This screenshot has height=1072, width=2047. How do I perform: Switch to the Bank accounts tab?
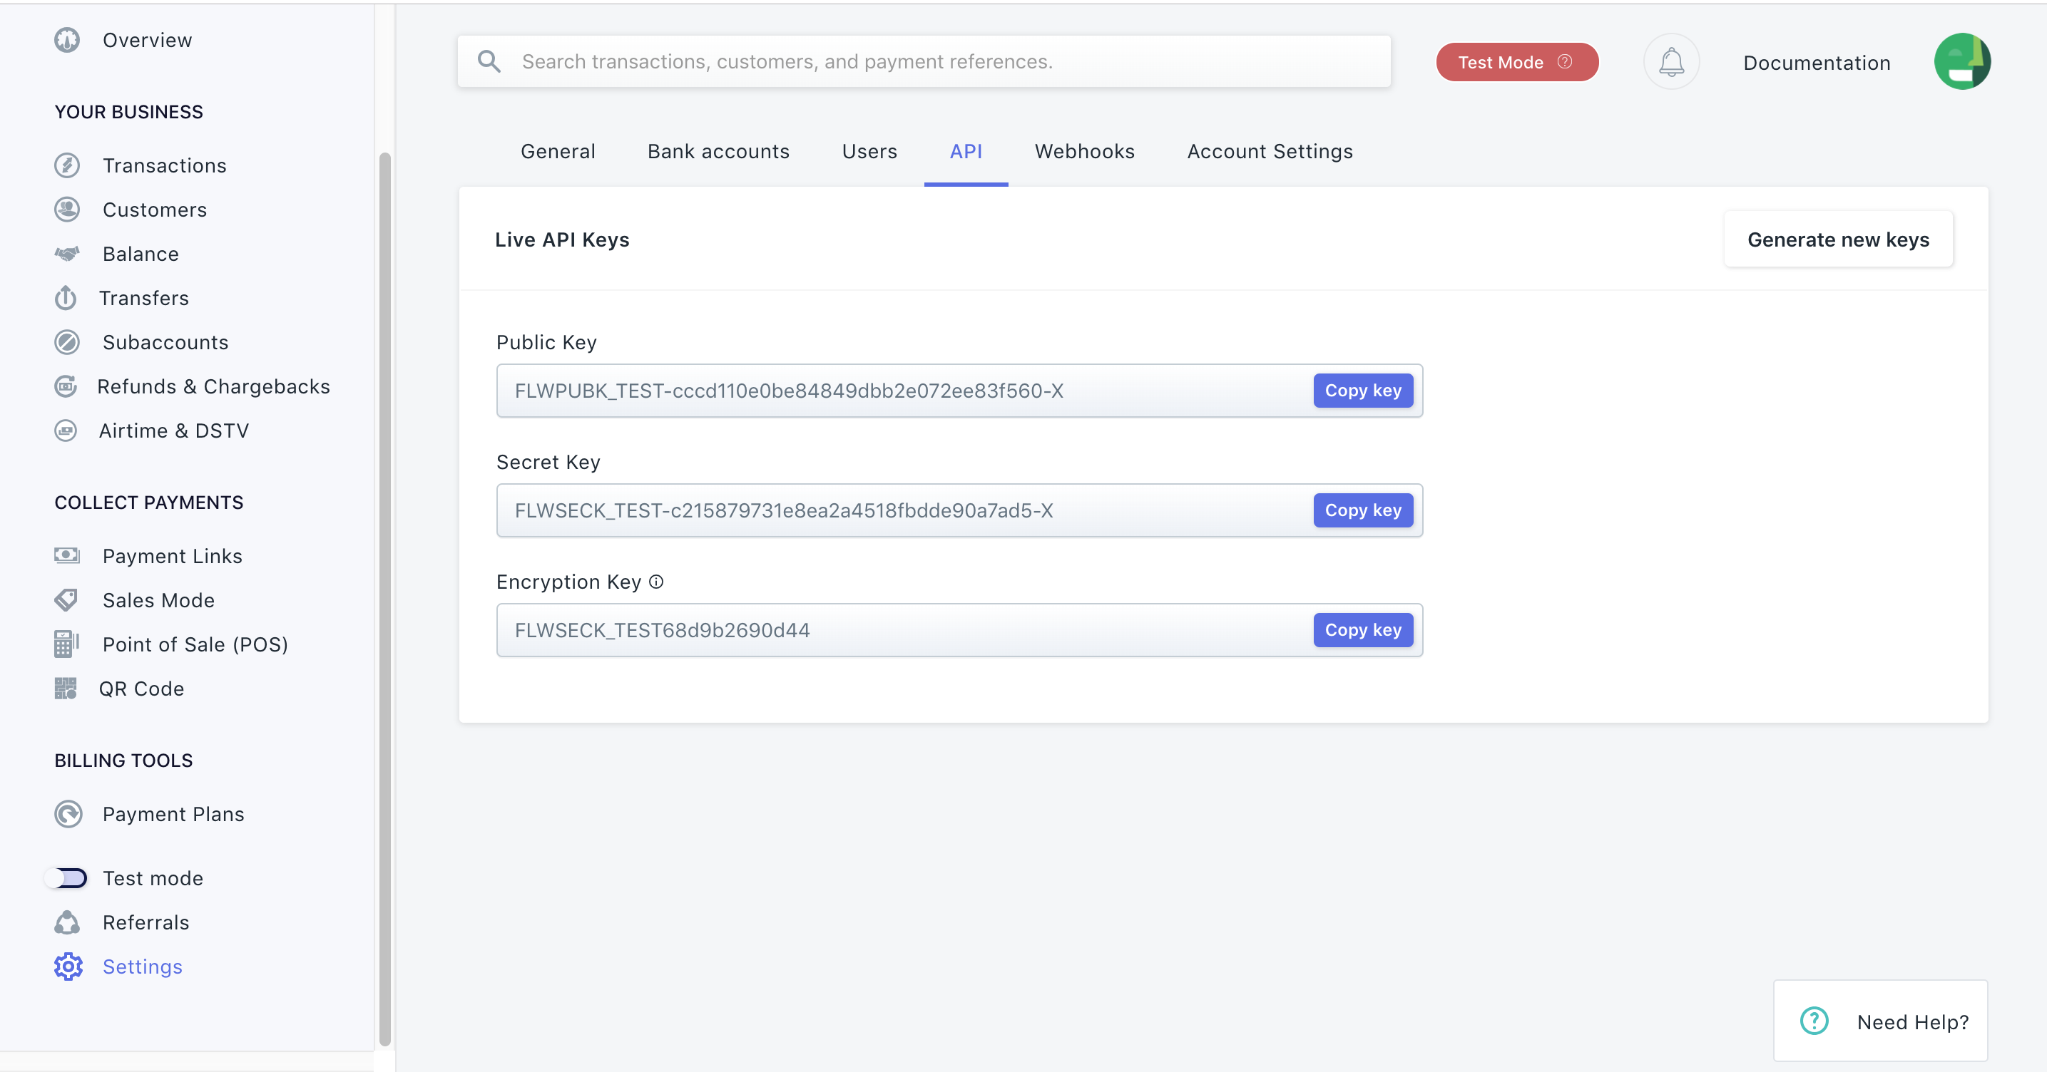pos(718,151)
